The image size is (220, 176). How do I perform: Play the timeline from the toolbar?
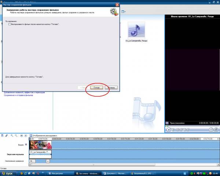(x=26, y=136)
